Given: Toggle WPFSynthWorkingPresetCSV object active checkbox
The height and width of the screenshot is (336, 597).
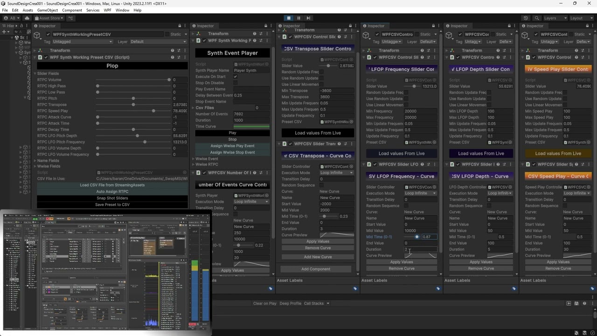Looking at the screenshot, I should click(48, 35).
